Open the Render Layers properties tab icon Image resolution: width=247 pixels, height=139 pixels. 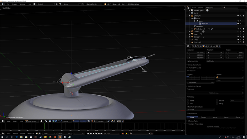[x=196, y=46]
